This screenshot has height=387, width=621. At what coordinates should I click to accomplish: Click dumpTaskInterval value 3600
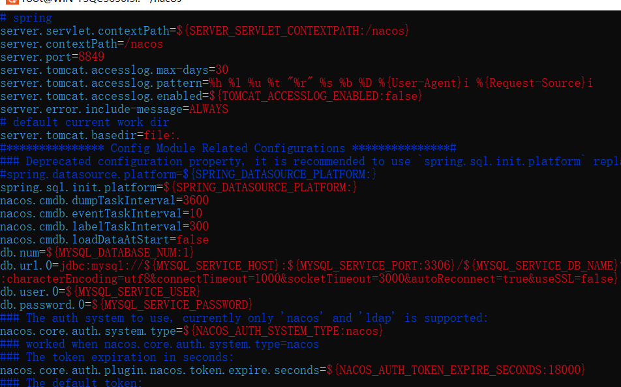coord(196,200)
